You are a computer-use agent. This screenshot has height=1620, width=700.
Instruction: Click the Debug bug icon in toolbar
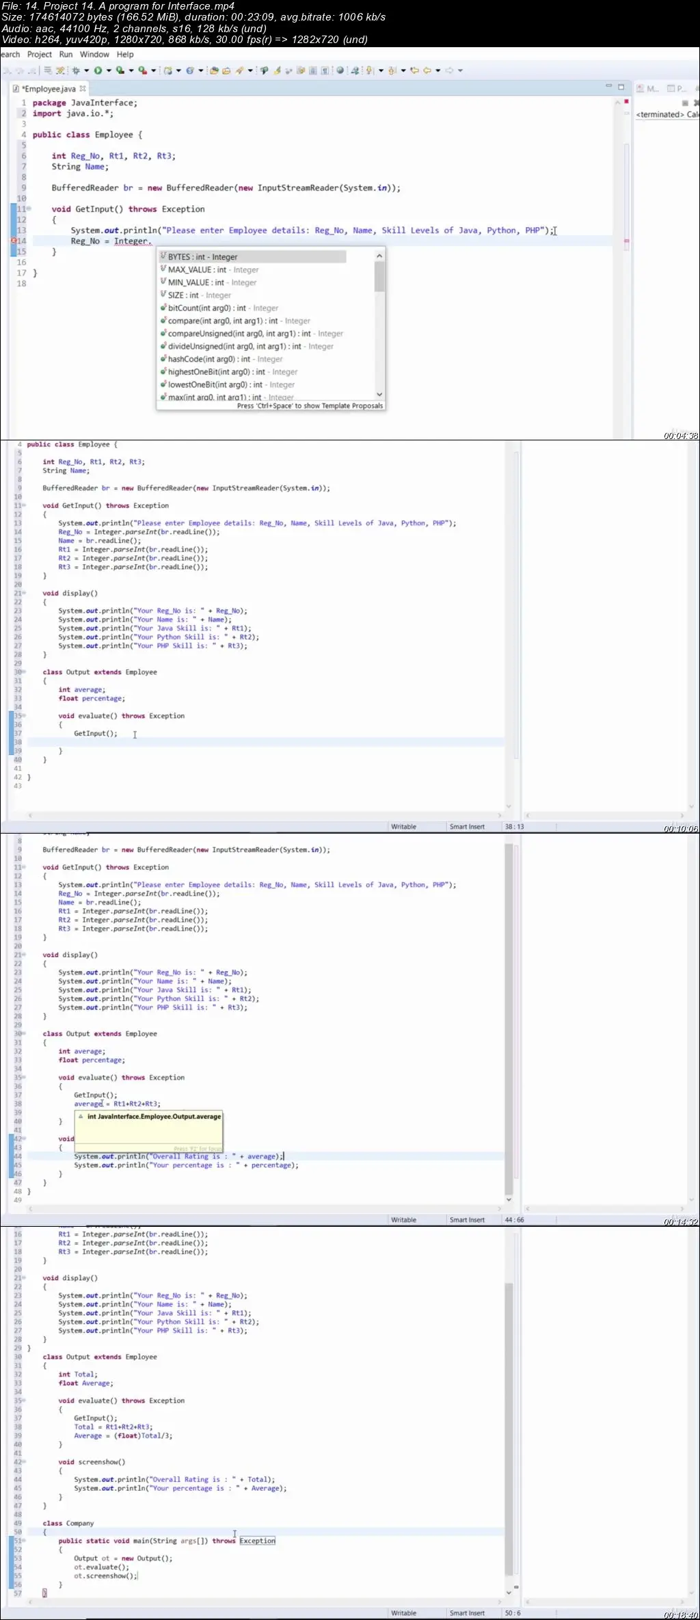click(x=76, y=70)
